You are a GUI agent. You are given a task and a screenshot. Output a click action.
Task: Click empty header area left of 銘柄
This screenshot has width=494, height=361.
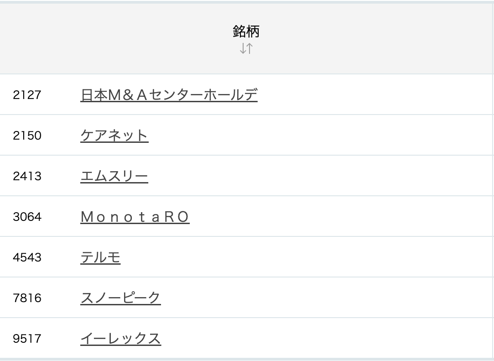[114, 39]
